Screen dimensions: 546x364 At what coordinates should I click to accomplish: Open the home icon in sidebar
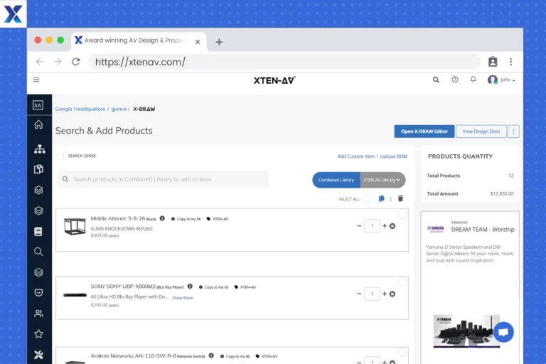click(38, 125)
